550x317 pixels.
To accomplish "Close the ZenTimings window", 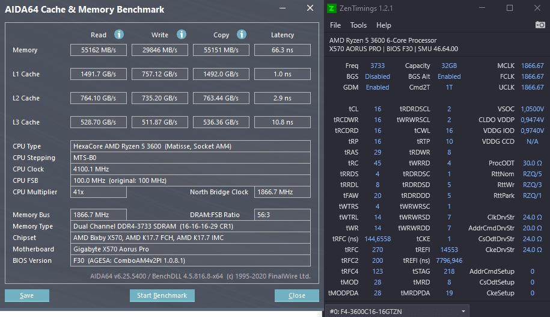I will coord(537,8).
